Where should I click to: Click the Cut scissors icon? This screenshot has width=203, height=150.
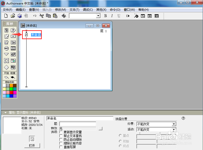tap(42, 16)
